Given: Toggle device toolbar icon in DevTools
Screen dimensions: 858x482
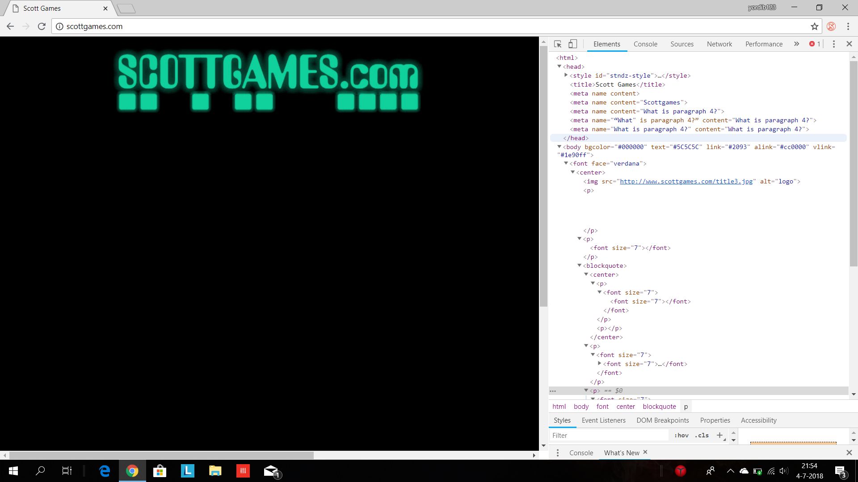Looking at the screenshot, I should tap(572, 44).
